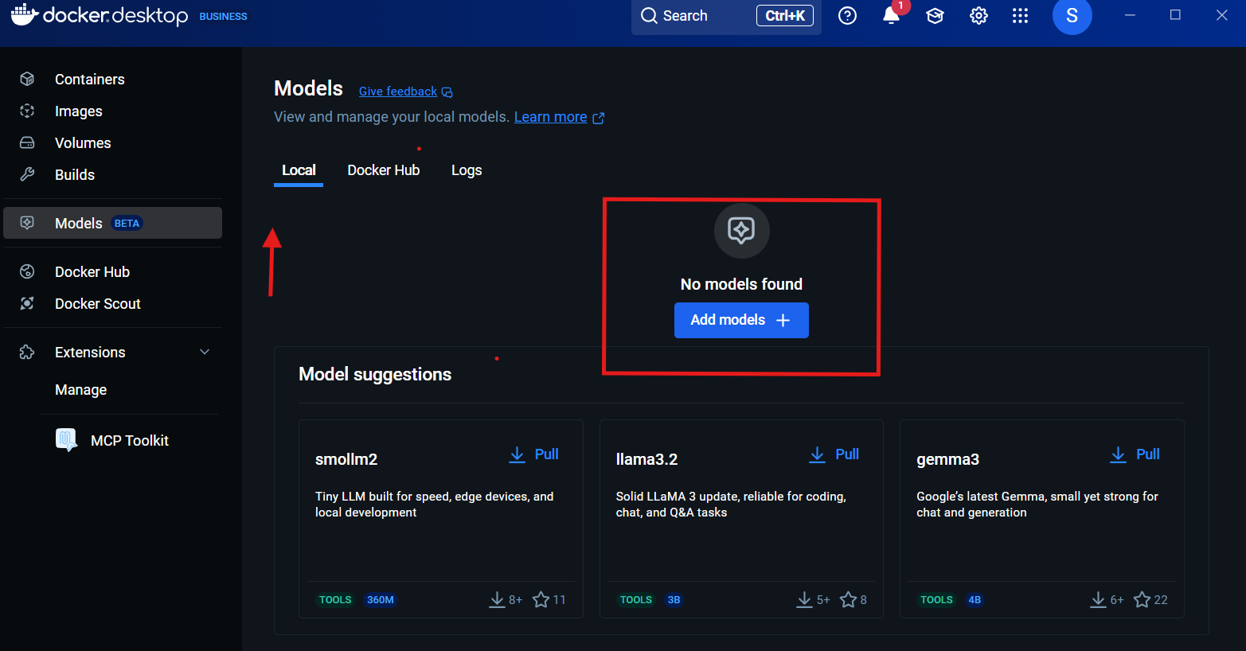Click the download arrow icon for smollm2
This screenshot has width=1246, height=651.
coord(518,454)
